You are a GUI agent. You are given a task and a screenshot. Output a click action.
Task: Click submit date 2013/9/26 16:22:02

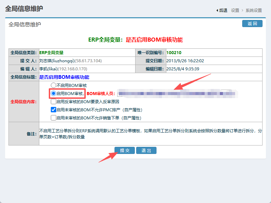point(185,61)
